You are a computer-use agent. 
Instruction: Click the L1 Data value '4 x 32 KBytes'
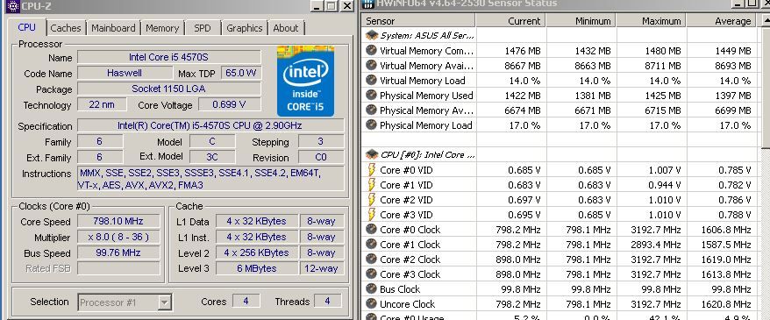pyautogui.click(x=256, y=221)
